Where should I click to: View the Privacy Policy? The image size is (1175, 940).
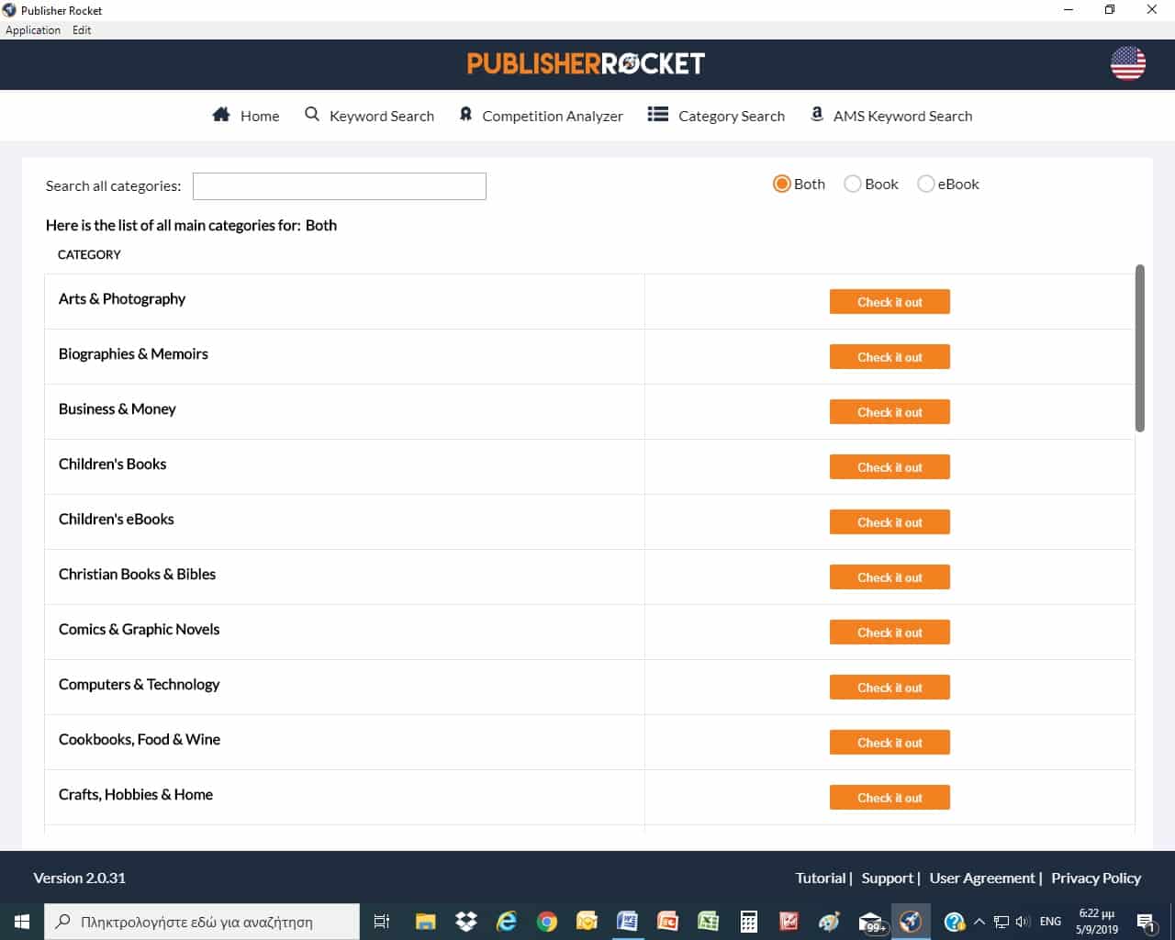[1096, 878]
